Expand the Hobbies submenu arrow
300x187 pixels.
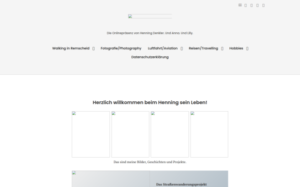(x=247, y=49)
